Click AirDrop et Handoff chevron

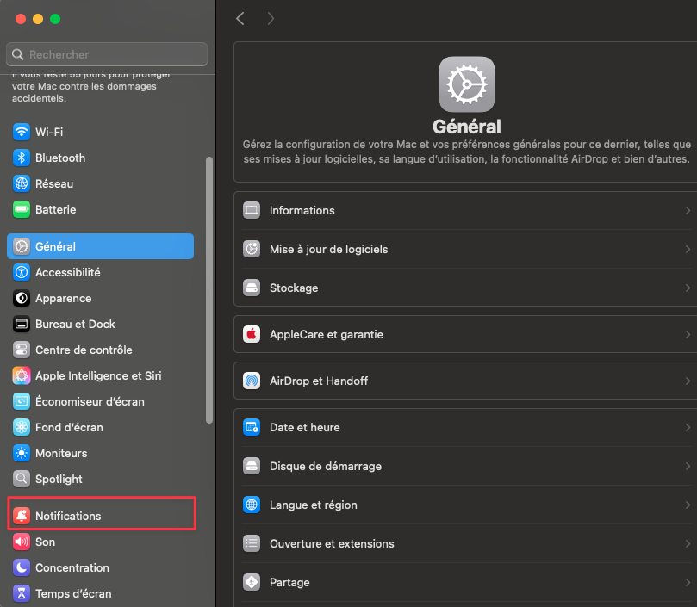coord(688,381)
